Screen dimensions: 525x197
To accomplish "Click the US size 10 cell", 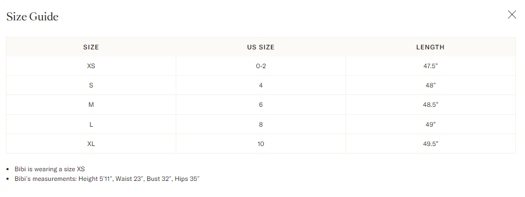I will 261,144.
